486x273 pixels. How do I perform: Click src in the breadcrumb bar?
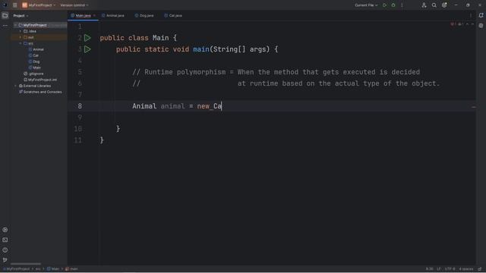pyautogui.click(x=38, y=269)
